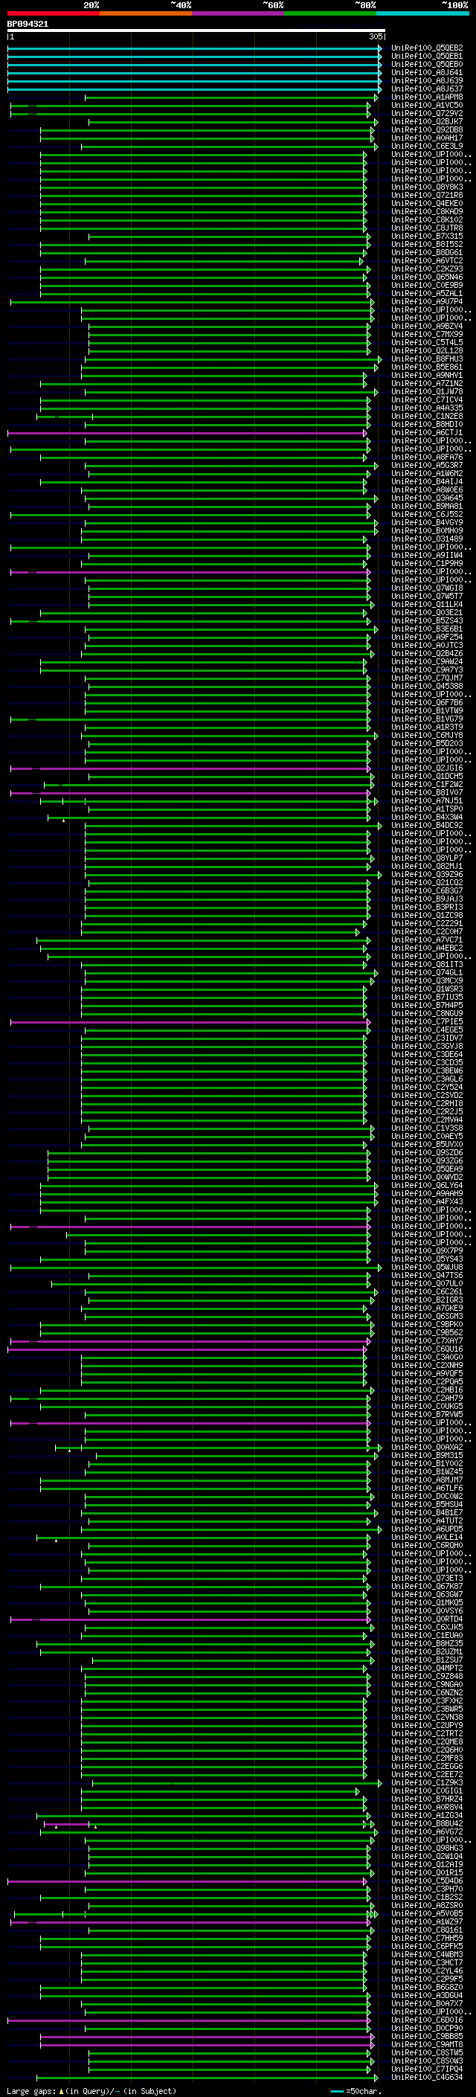Select hit label UniRef100_A5G3R7
This screenshot has height=2097, width=476.
point(427,466)
